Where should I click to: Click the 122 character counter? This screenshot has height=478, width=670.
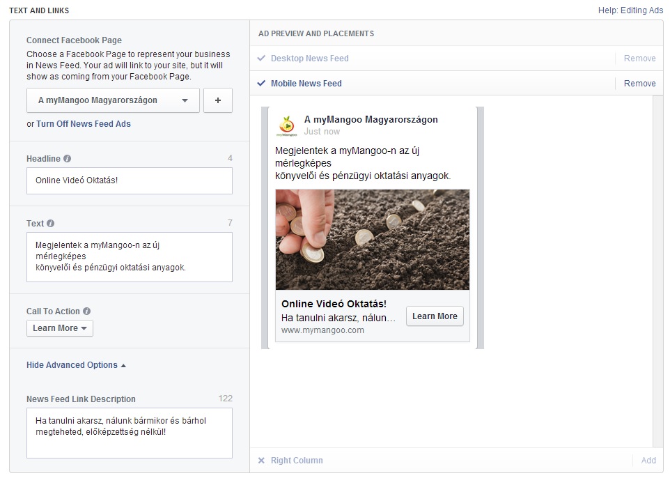[225, 399]
